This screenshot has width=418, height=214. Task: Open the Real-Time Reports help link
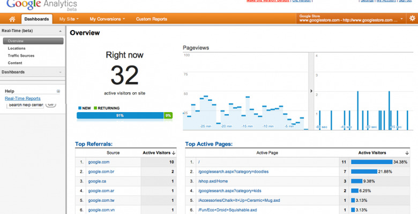coord(23,99)
